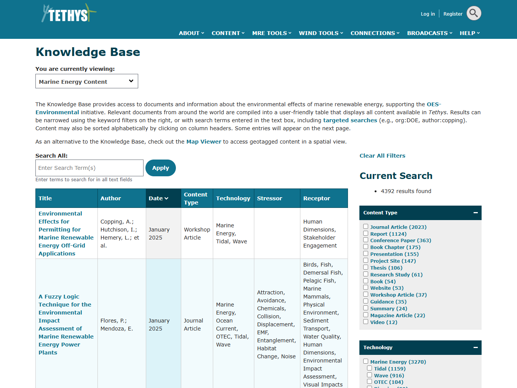Expand the ABOUT menu
The image size is (517, 388).
coord(191,33)
